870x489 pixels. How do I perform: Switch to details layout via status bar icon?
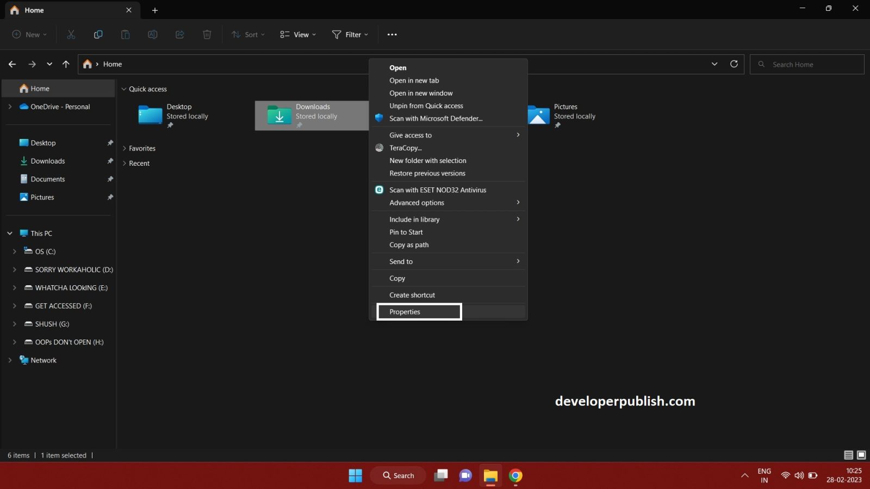point(847,455)
